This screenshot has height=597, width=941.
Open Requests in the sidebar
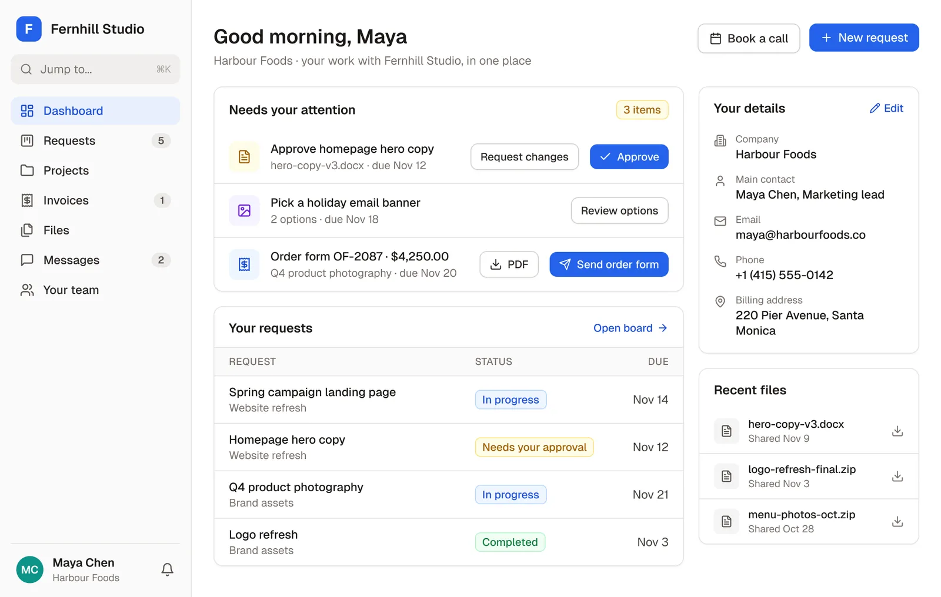(x=95, y=140)
